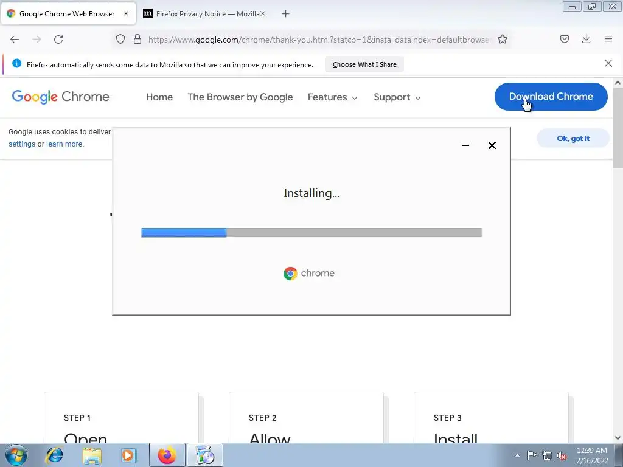This screenshot has height=467, width=623.
Task: Switch to Firefox Privacy Notice tab
Action: pos(204,13)
